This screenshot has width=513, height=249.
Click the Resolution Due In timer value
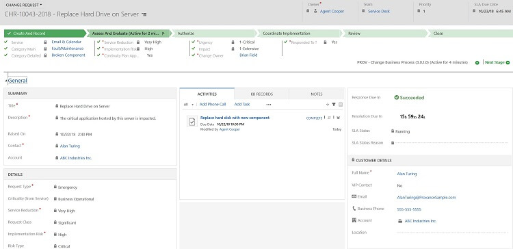tap(412, 116)
